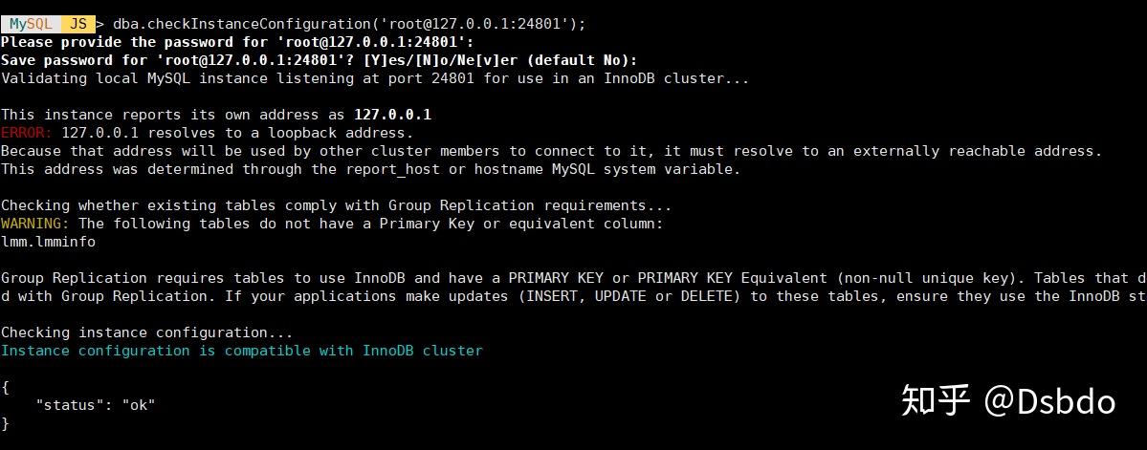Click the opening curly brace of the result
Viewport: 1147px width, 450px height.
tap(5, 386)
